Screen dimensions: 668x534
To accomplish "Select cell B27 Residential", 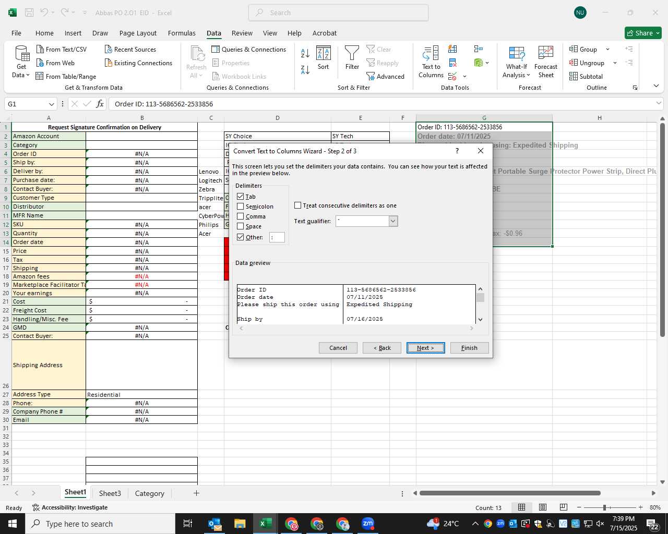I will 141,395.
